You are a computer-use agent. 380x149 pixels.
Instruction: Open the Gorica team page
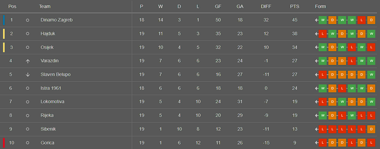pyautogui.click(x=47, y=143)
